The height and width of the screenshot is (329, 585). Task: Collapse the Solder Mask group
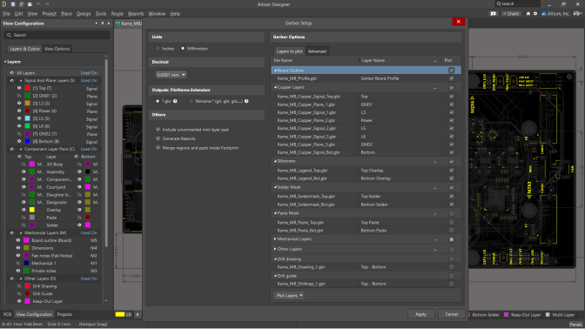pos(275,187)
